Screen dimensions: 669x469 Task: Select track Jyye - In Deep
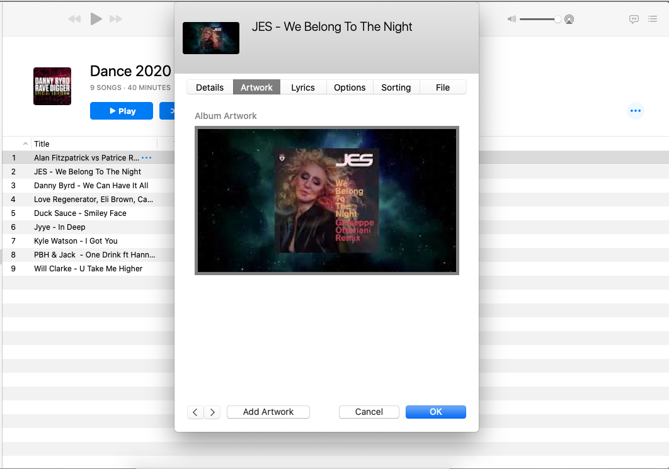tap(60, 227)
